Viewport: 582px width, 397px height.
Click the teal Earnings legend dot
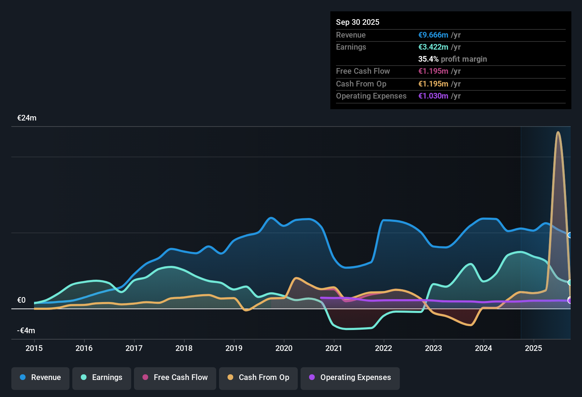84,378
